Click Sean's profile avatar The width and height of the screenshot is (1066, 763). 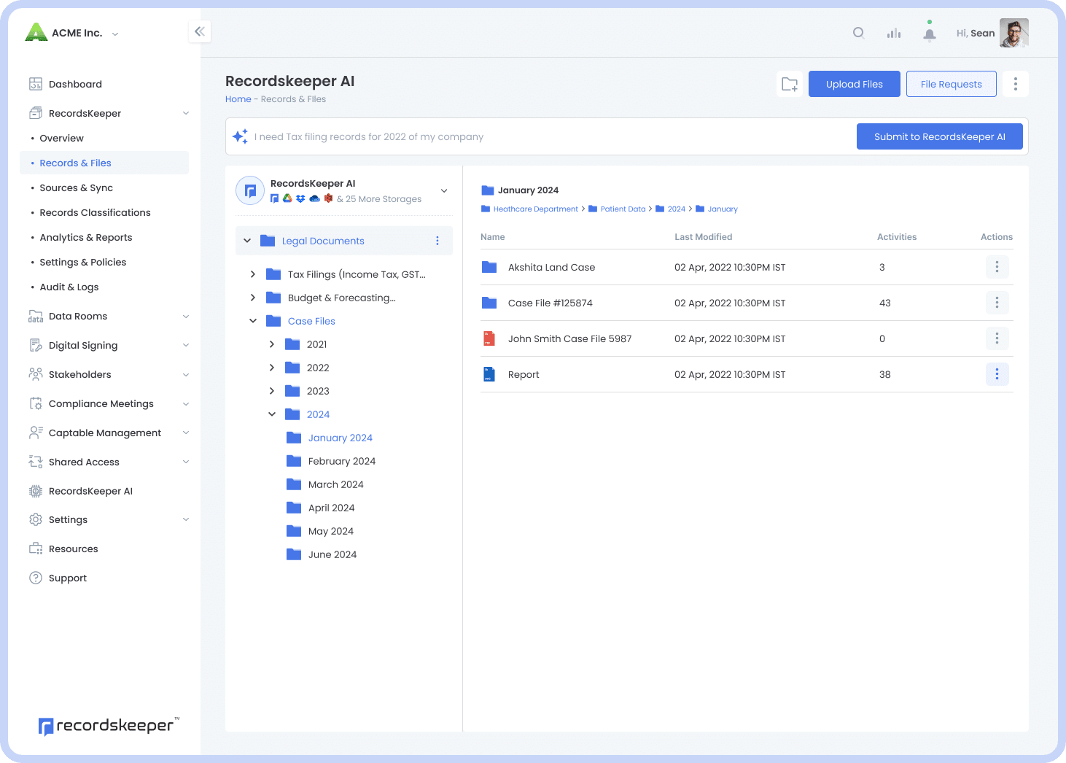pos(1014,33)
